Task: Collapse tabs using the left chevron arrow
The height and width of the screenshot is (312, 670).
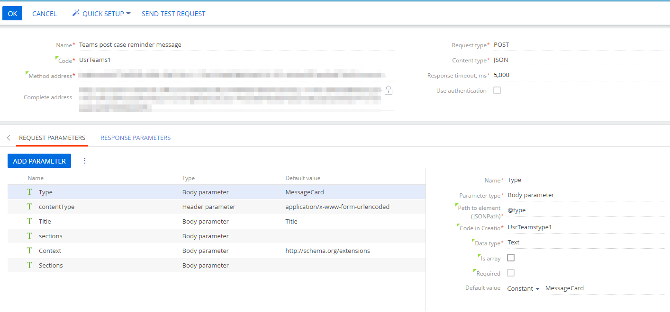Action: coord(9,138)
